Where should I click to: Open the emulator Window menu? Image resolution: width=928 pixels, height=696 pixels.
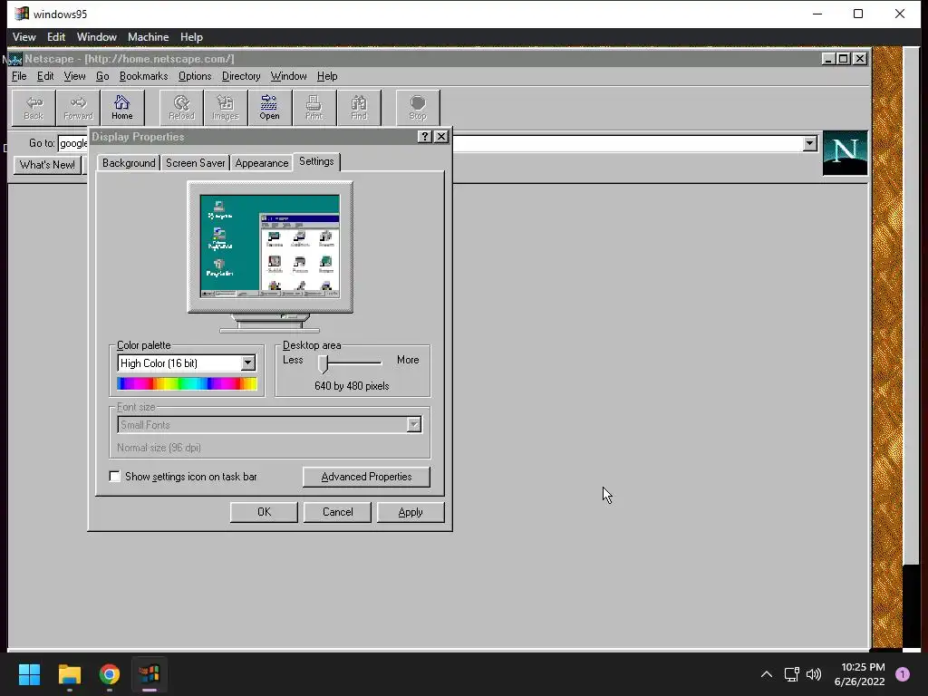pos(96,37)
